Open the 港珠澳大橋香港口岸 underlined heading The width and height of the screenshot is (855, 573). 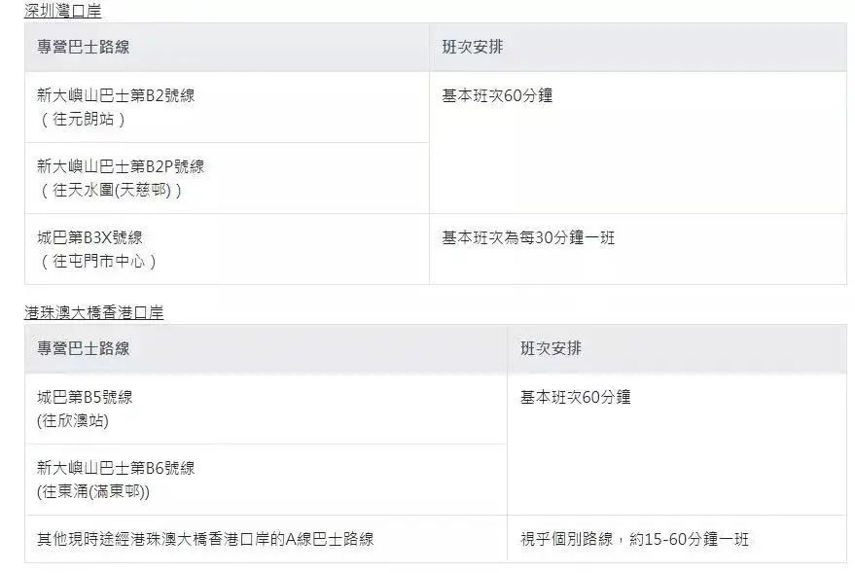point(93,312)
